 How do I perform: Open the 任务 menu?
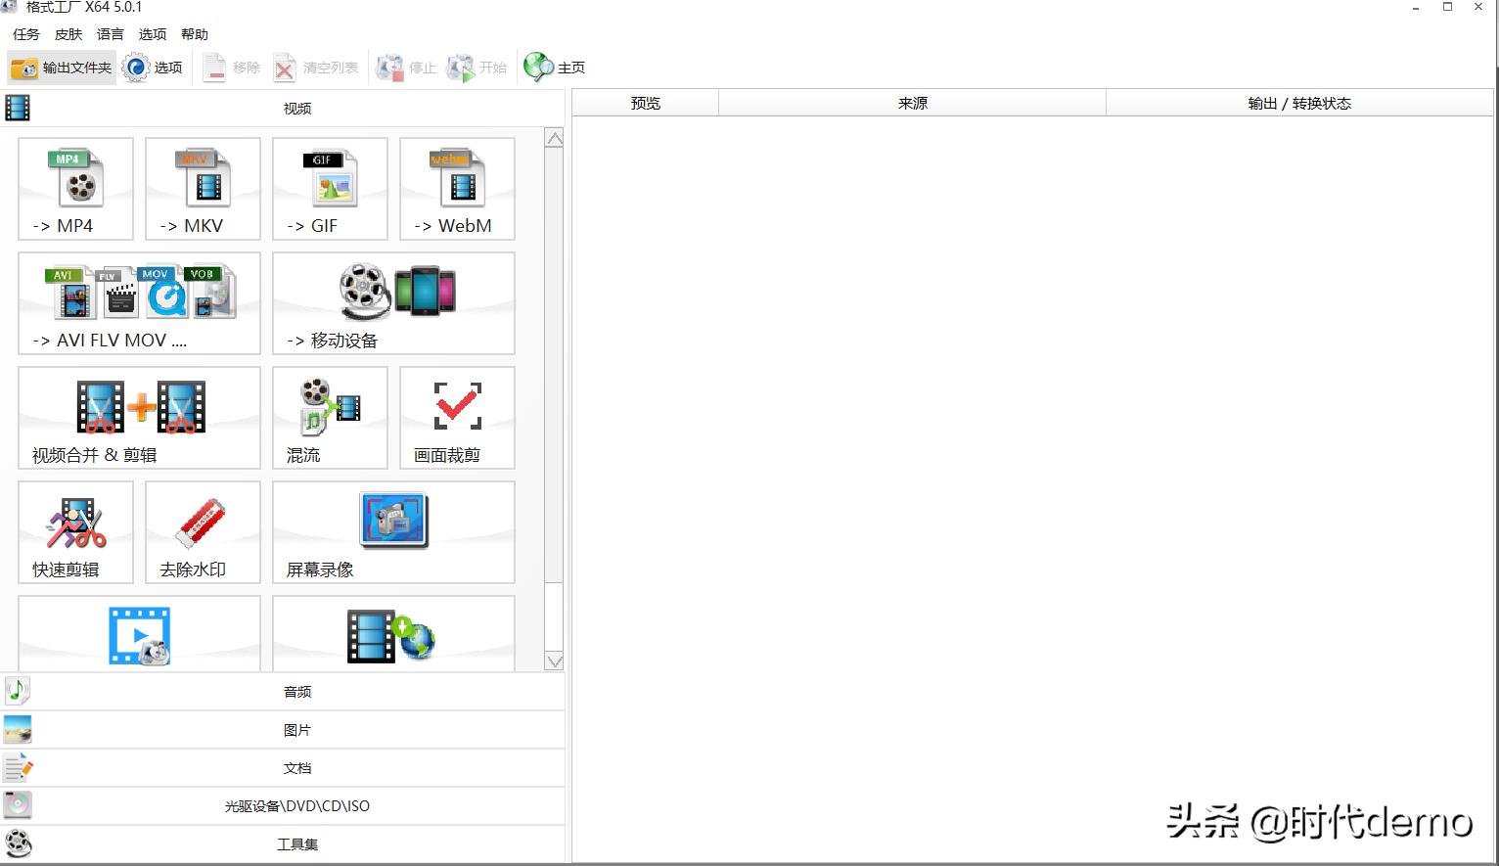[26, 34]
